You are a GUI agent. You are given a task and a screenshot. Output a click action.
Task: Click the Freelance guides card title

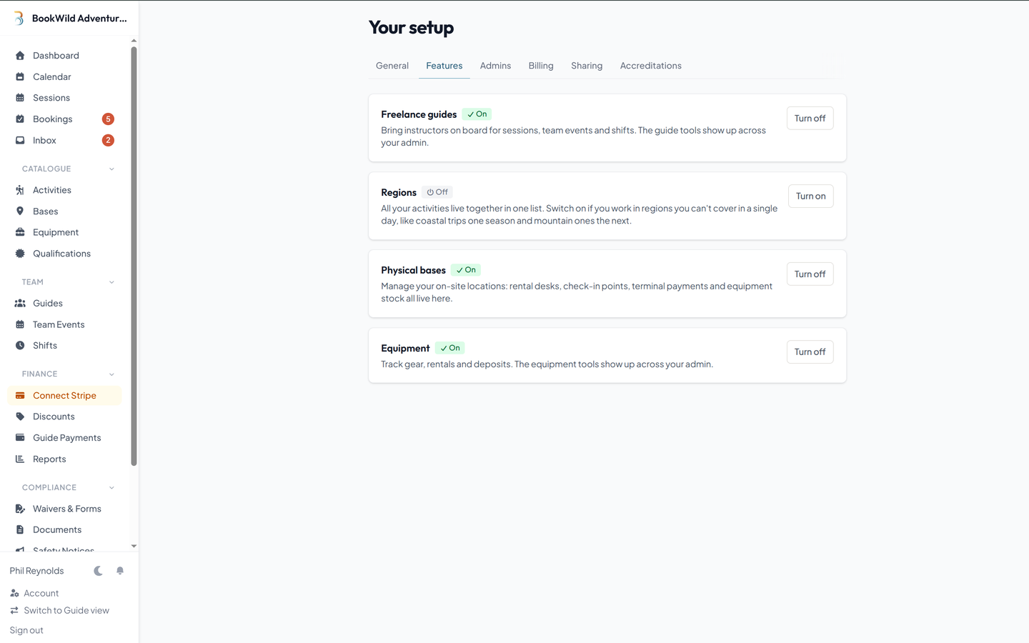pyautogui.click(x=419, y=114)
